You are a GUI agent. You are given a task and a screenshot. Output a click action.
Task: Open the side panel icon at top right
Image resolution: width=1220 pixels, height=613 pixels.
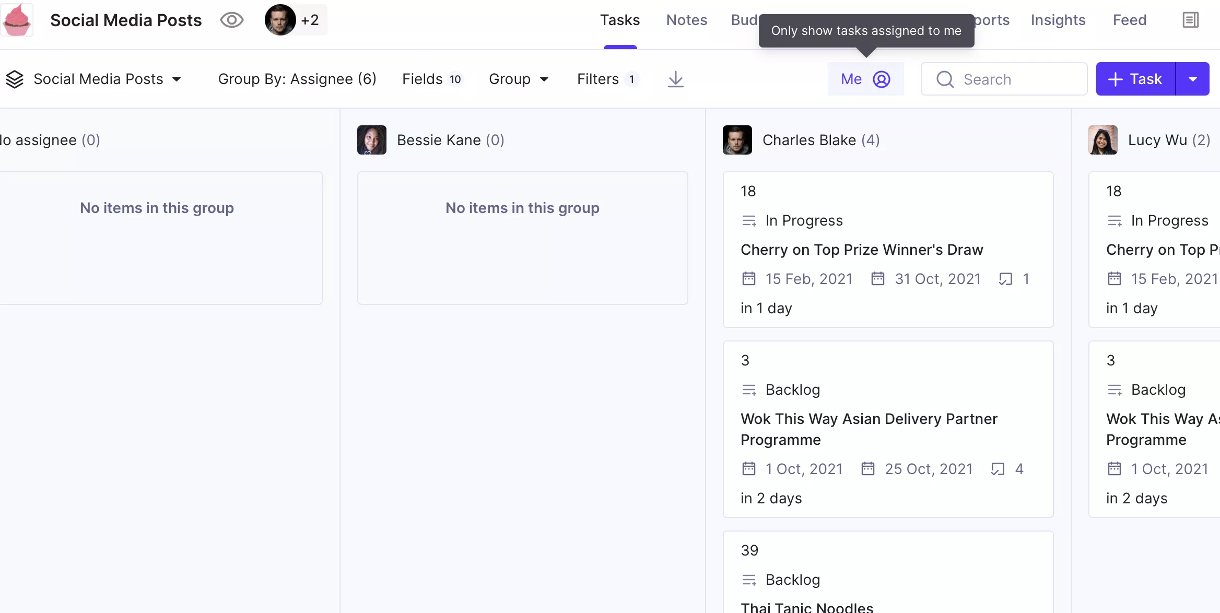pos(1191,20)
